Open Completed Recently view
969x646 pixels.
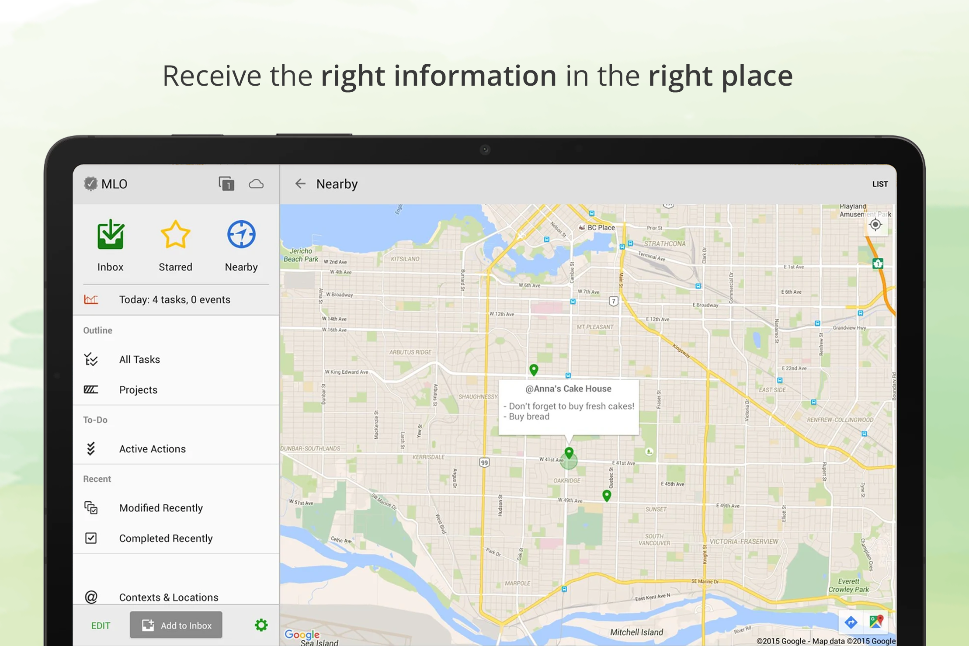click(166, 538)
